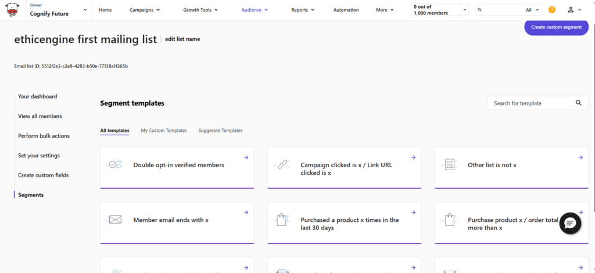
Task: Click the Search for template field
Action: [530, 103]
